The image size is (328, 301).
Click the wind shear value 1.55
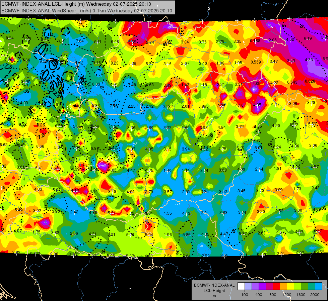pyautogui.click(x=168, y=213)
